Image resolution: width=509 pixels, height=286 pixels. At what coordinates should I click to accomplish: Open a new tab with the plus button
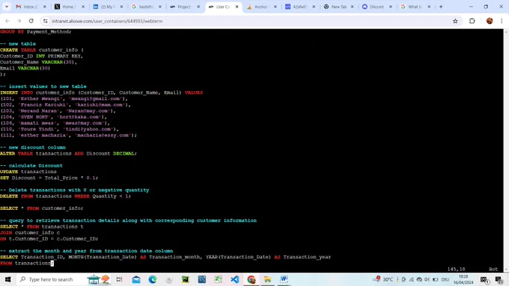pos(441,7)
